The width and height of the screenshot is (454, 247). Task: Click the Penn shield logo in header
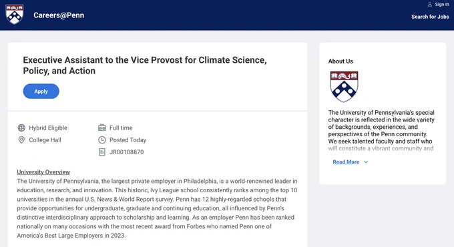point(15,14)
